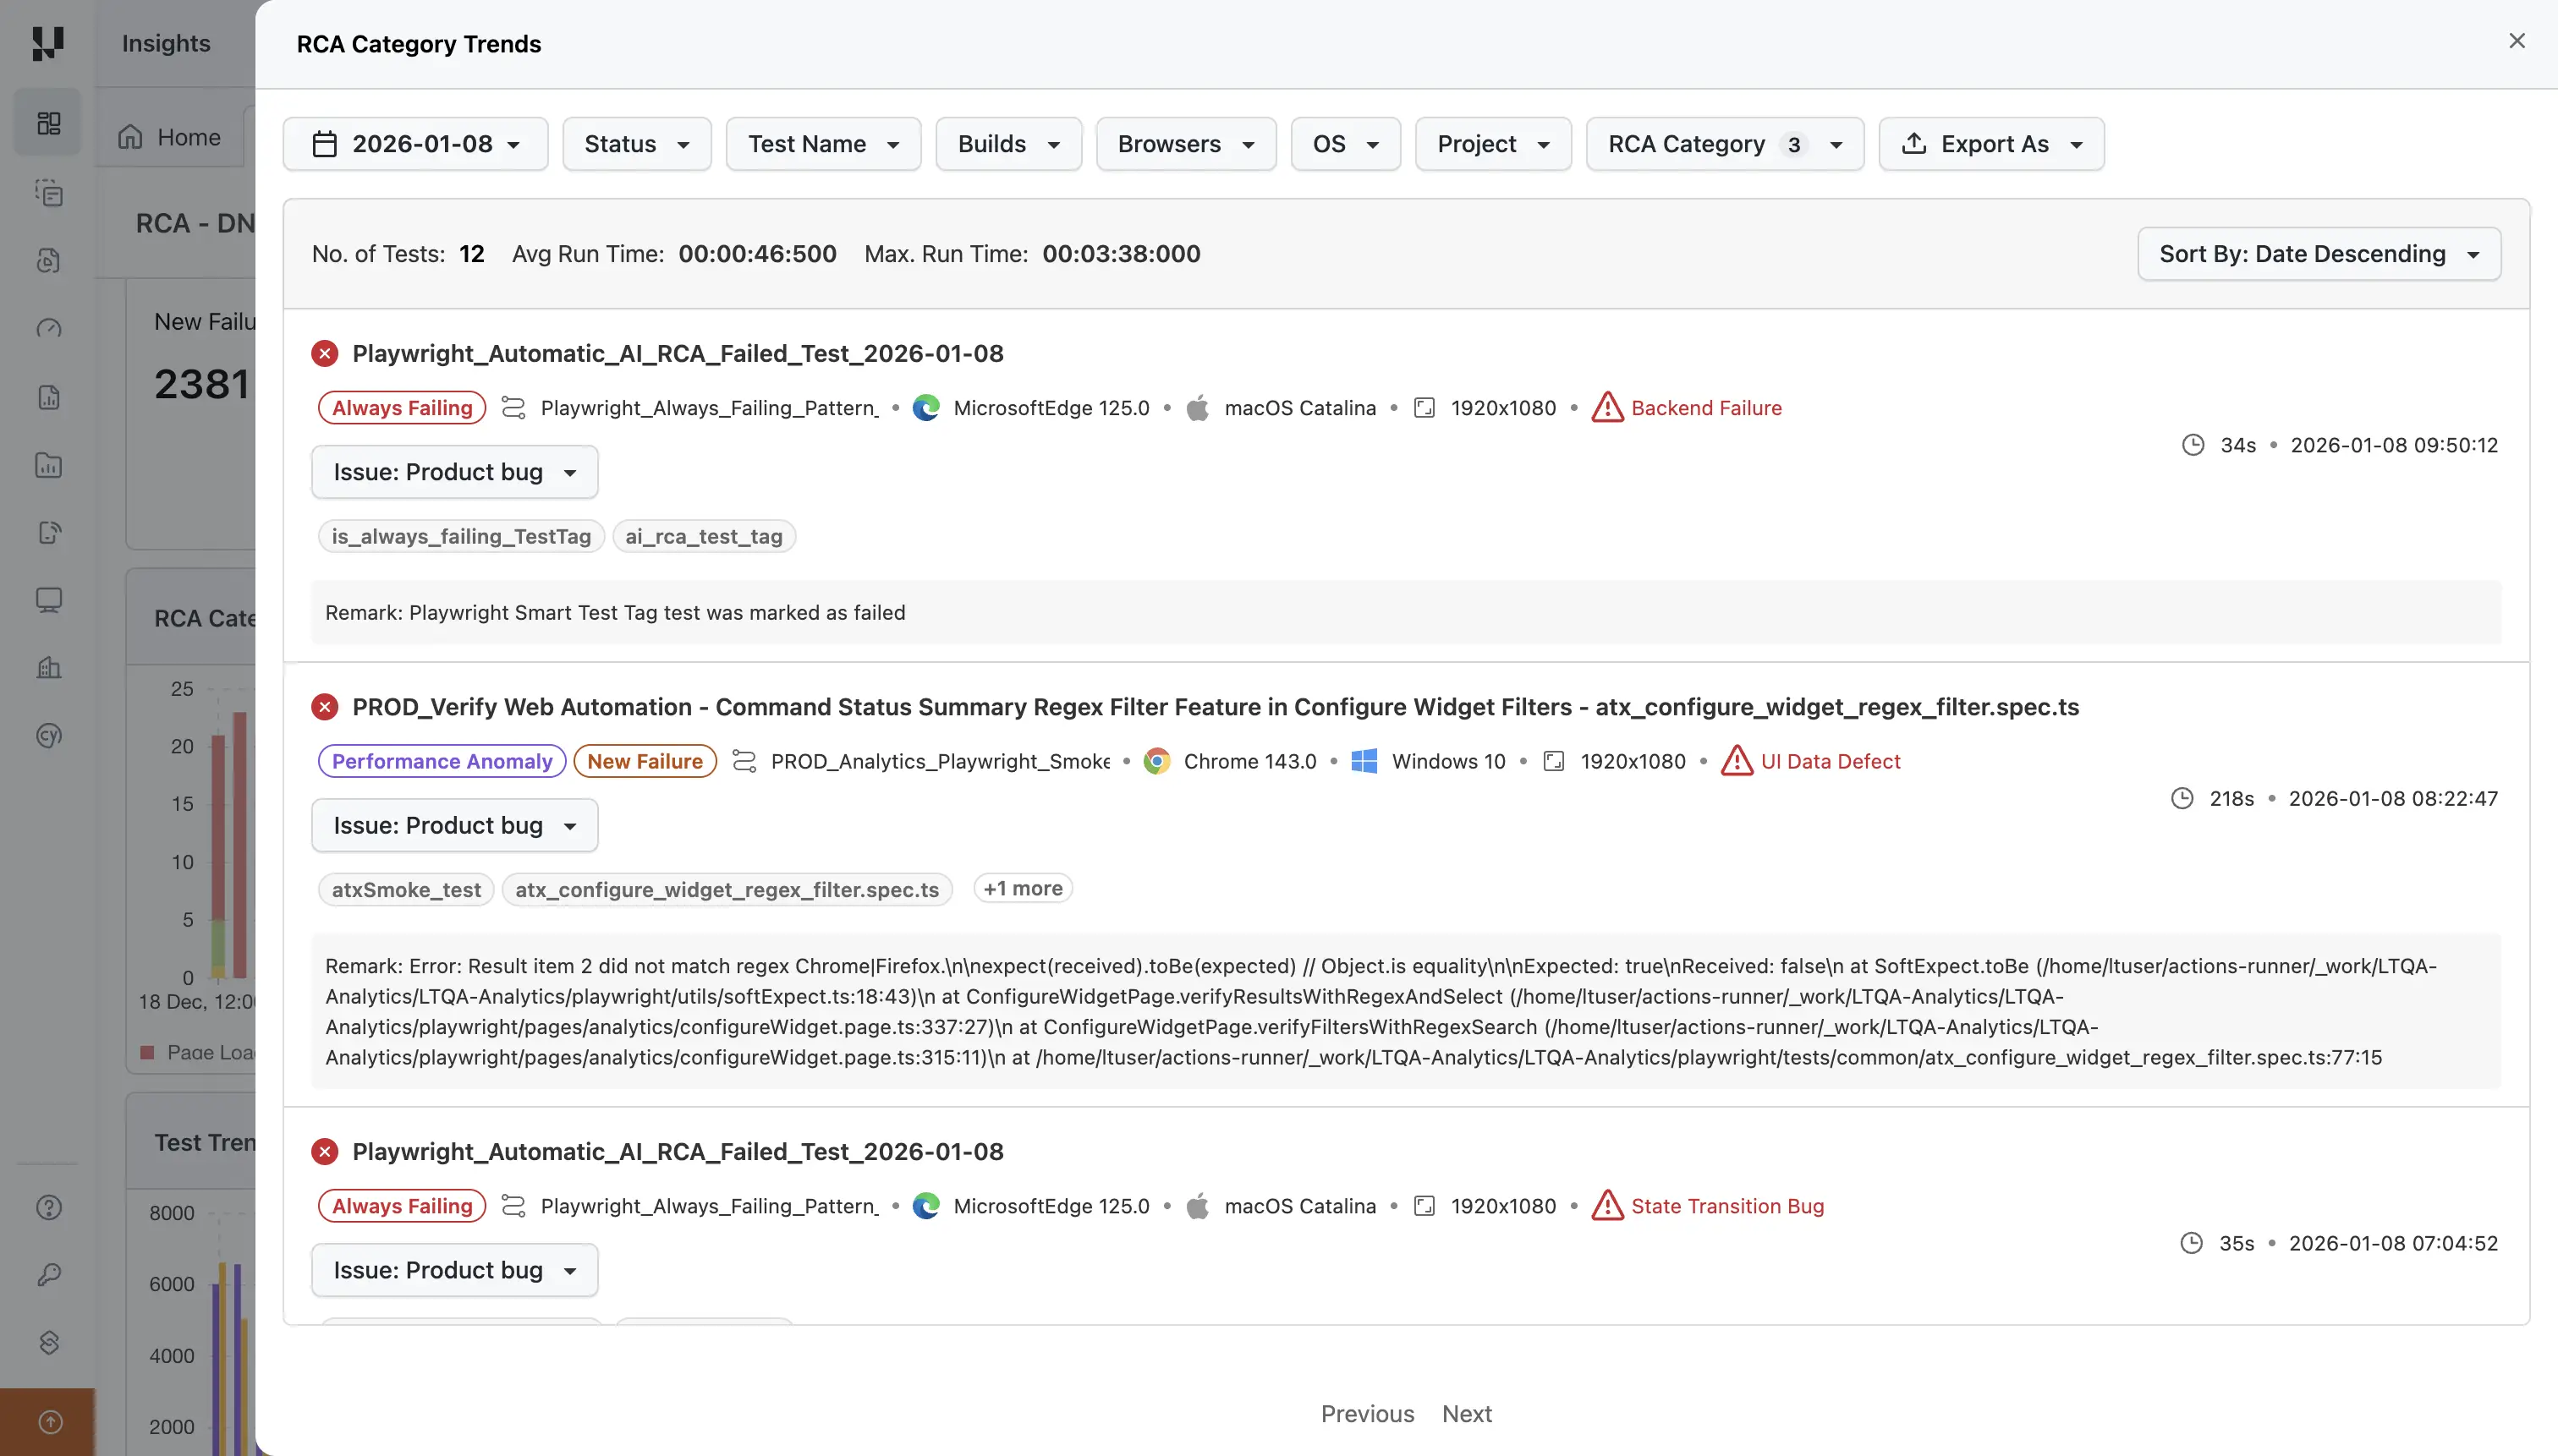
Task: Click the Backend Failure warning icon
Action: click(x=1606, y=408)
